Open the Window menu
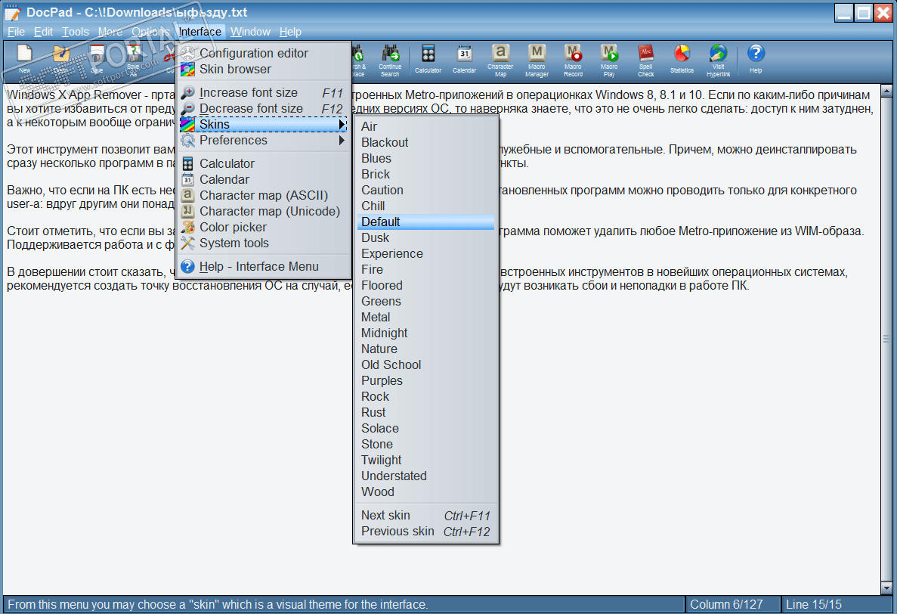The width and height of the screenshot is (897, 614). [x=251, y=32]
